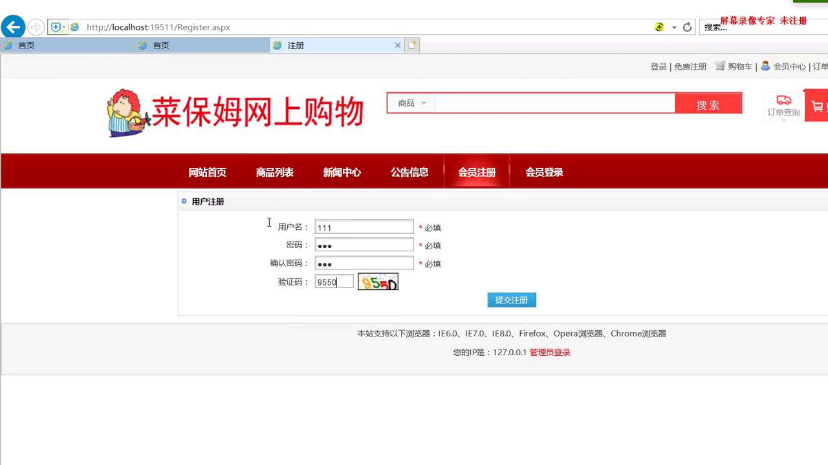
Task: Click the 免费注册 link
Action: [x=690, y=67]
